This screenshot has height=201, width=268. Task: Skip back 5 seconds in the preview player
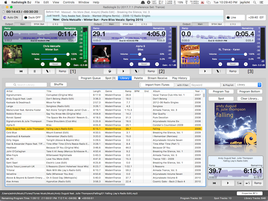pos(239,183)
